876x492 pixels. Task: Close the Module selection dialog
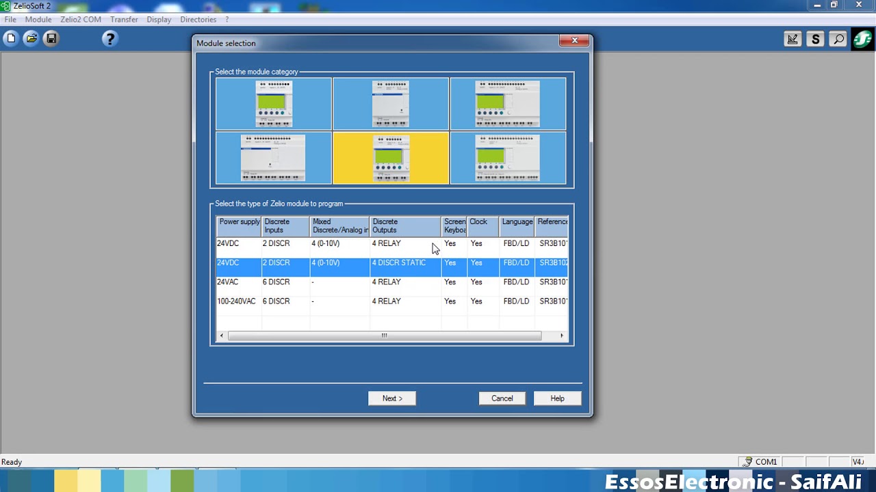(x=574, y=40)
